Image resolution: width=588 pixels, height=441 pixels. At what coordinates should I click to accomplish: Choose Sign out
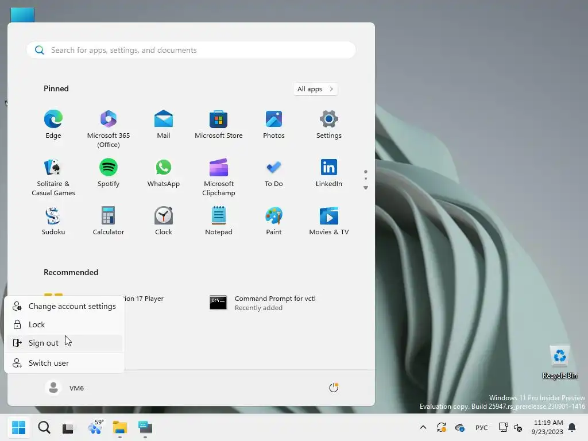pyautogui.click(x=64, y=343)
